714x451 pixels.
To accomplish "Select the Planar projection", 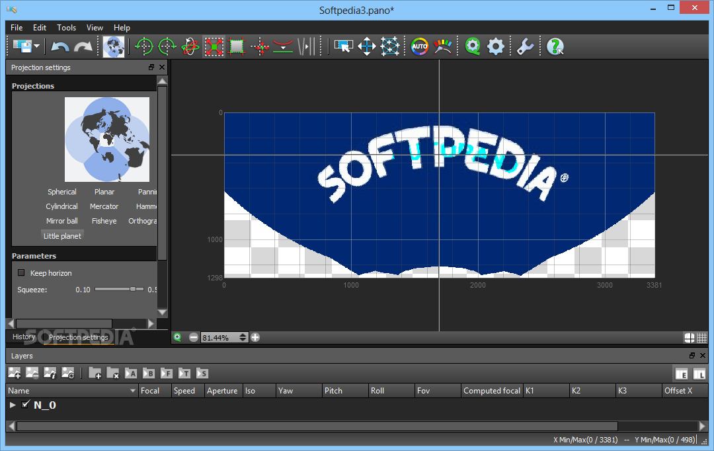I will (x=104, y=192).
